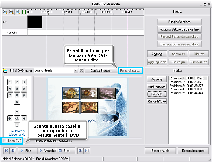Click the fast-forward playback button
Image resolution: width=212 pixels, height=162 pixels.
tap(80, 151)
